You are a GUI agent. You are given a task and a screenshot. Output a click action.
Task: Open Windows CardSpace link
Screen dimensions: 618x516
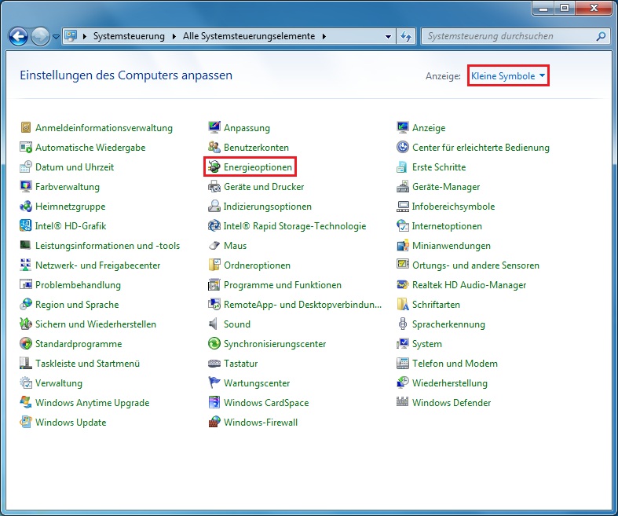[x=266, y=403]
